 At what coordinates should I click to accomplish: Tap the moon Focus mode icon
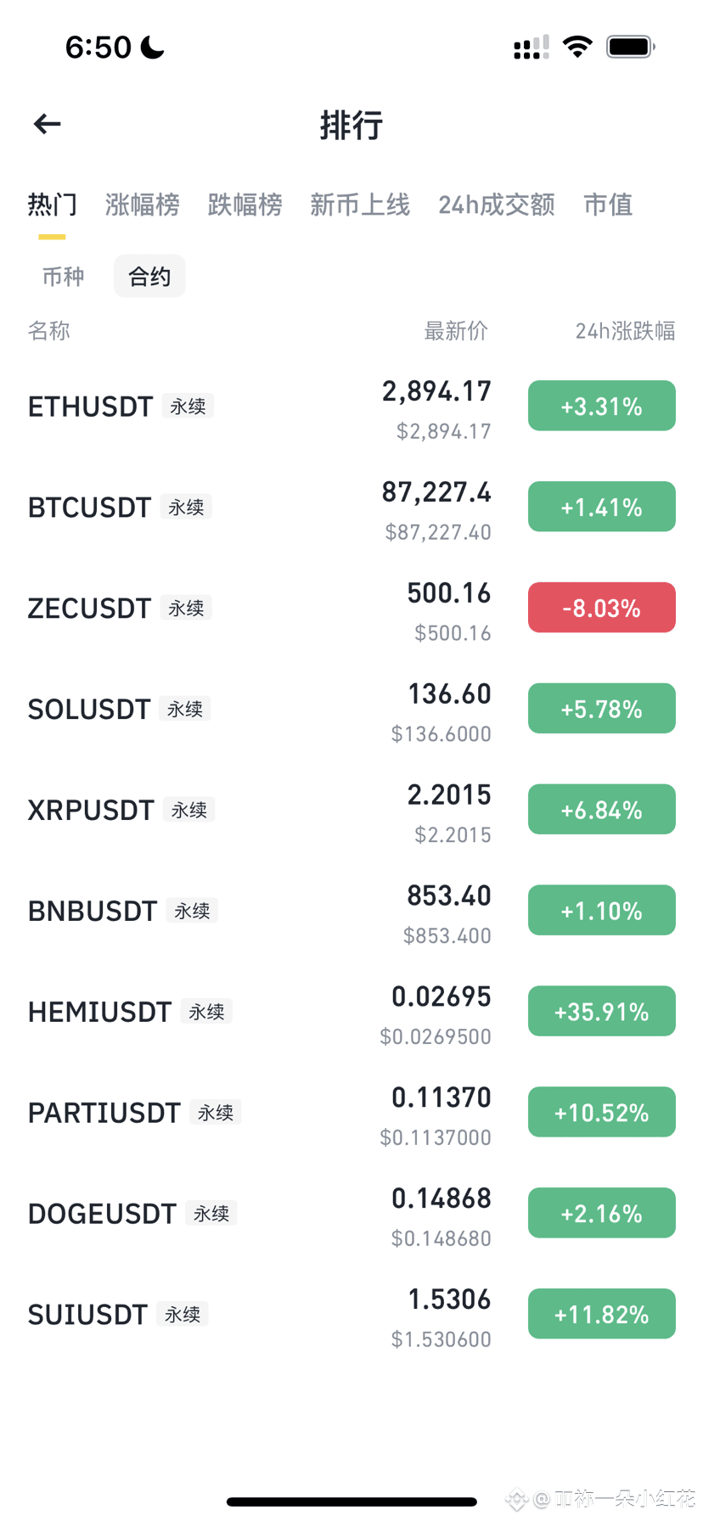click(153, 48)
